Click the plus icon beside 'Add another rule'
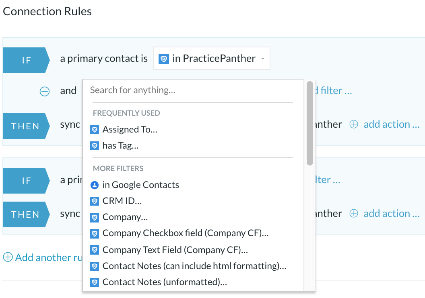This screenshot has width=425, height=298. coord(8,257)
